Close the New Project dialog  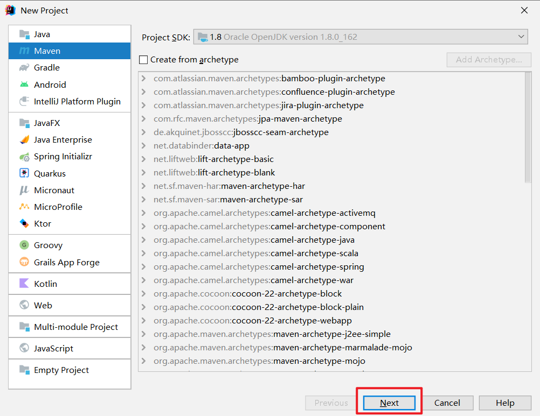[524, 11]
